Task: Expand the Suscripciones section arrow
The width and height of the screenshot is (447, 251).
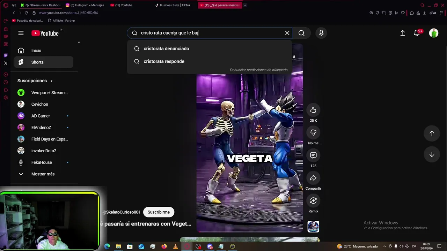Action: coord(51,81)
